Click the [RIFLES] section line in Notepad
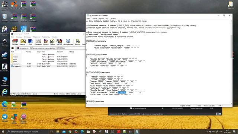The width and height of the screenshot is (238, 134). (95, 101)
